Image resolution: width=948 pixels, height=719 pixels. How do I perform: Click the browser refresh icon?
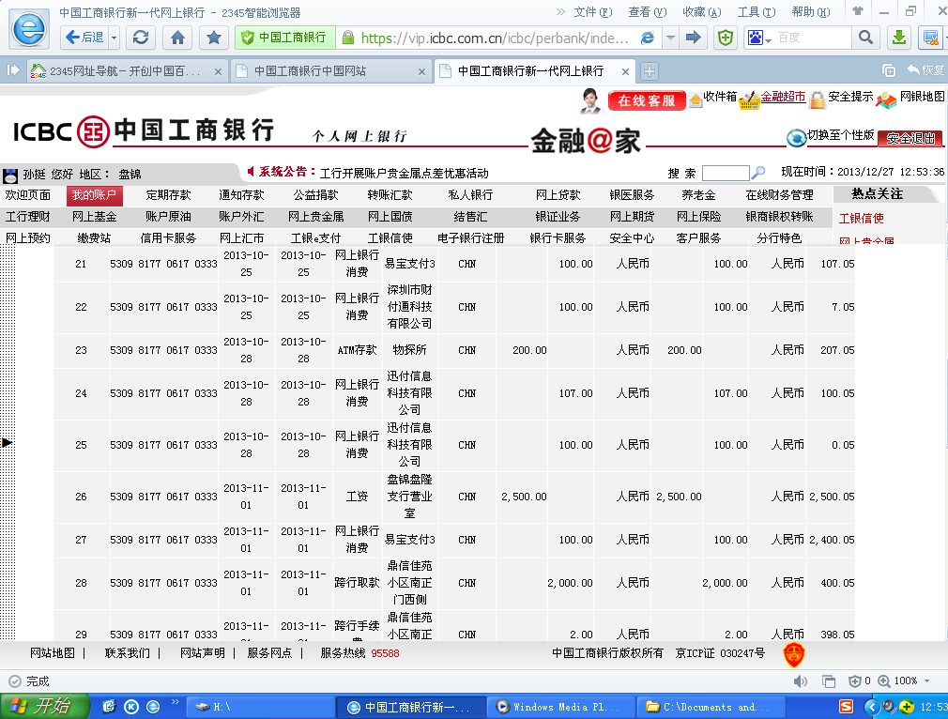[x=141, y=38]
